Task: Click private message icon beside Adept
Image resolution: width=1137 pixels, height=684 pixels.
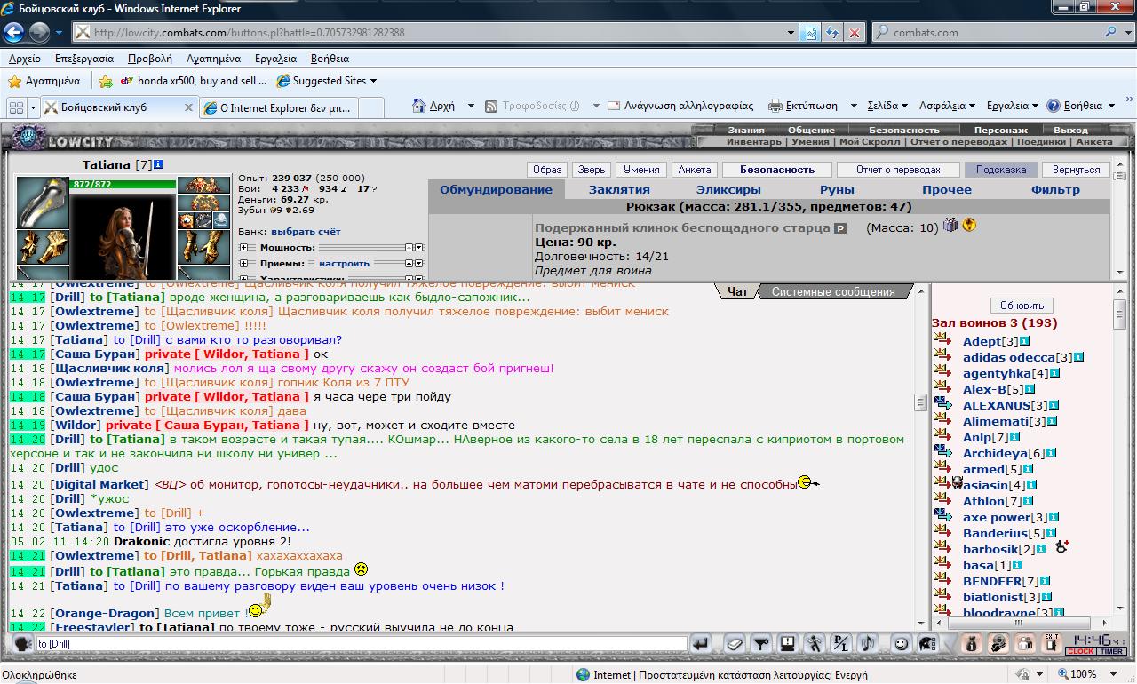Action: pyautogui.click(x=942, y=338)
